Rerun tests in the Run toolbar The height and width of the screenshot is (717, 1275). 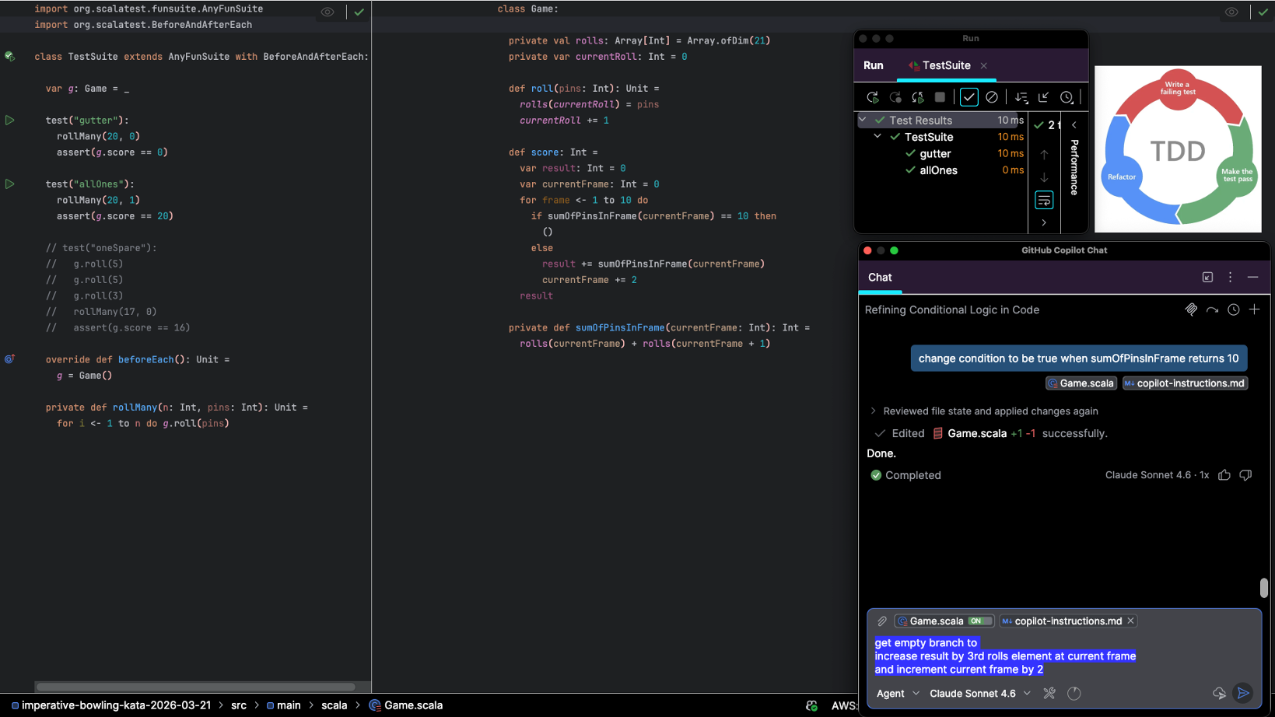pos(873,97)
